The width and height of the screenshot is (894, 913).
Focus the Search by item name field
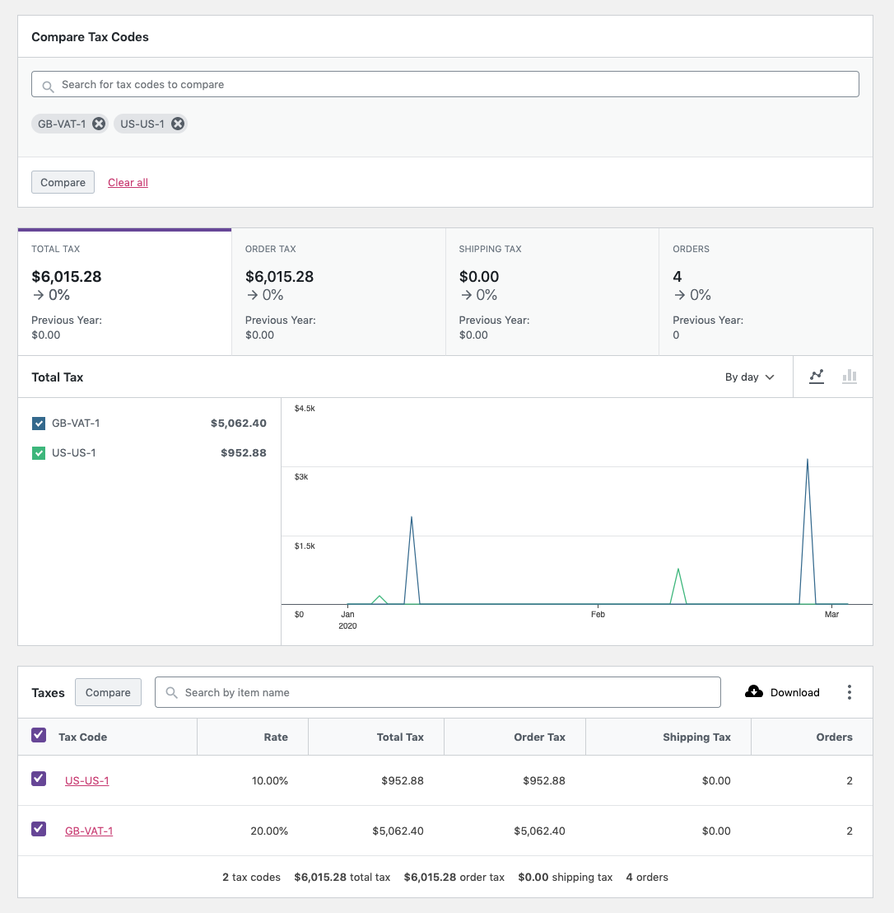coord(438,692)
